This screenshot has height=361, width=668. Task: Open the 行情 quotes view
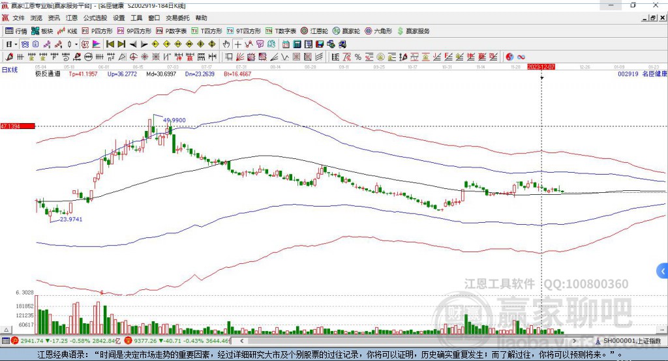pyautogui.click(x=16, y=31)
